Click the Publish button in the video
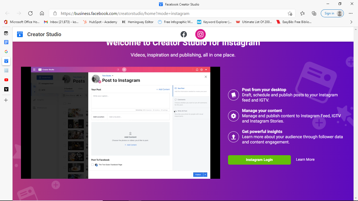 198,175
